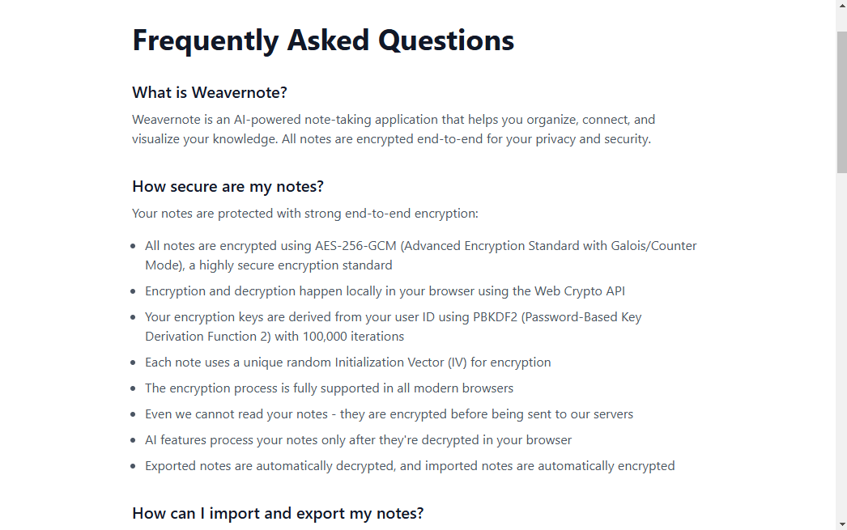
Task: Click the bullet about modern browser support
Action: [x=329, y=388]
